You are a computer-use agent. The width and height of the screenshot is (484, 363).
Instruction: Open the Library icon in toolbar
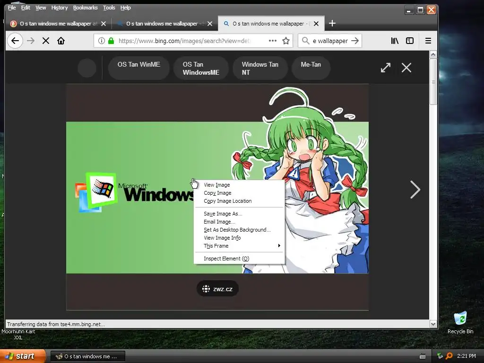click(395, 41)
